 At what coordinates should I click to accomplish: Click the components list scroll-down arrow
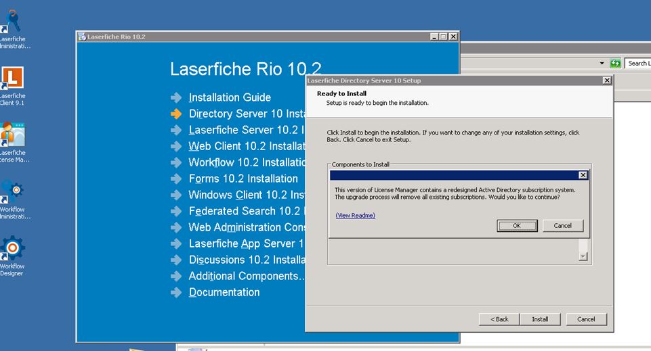[x=583, y=257]
